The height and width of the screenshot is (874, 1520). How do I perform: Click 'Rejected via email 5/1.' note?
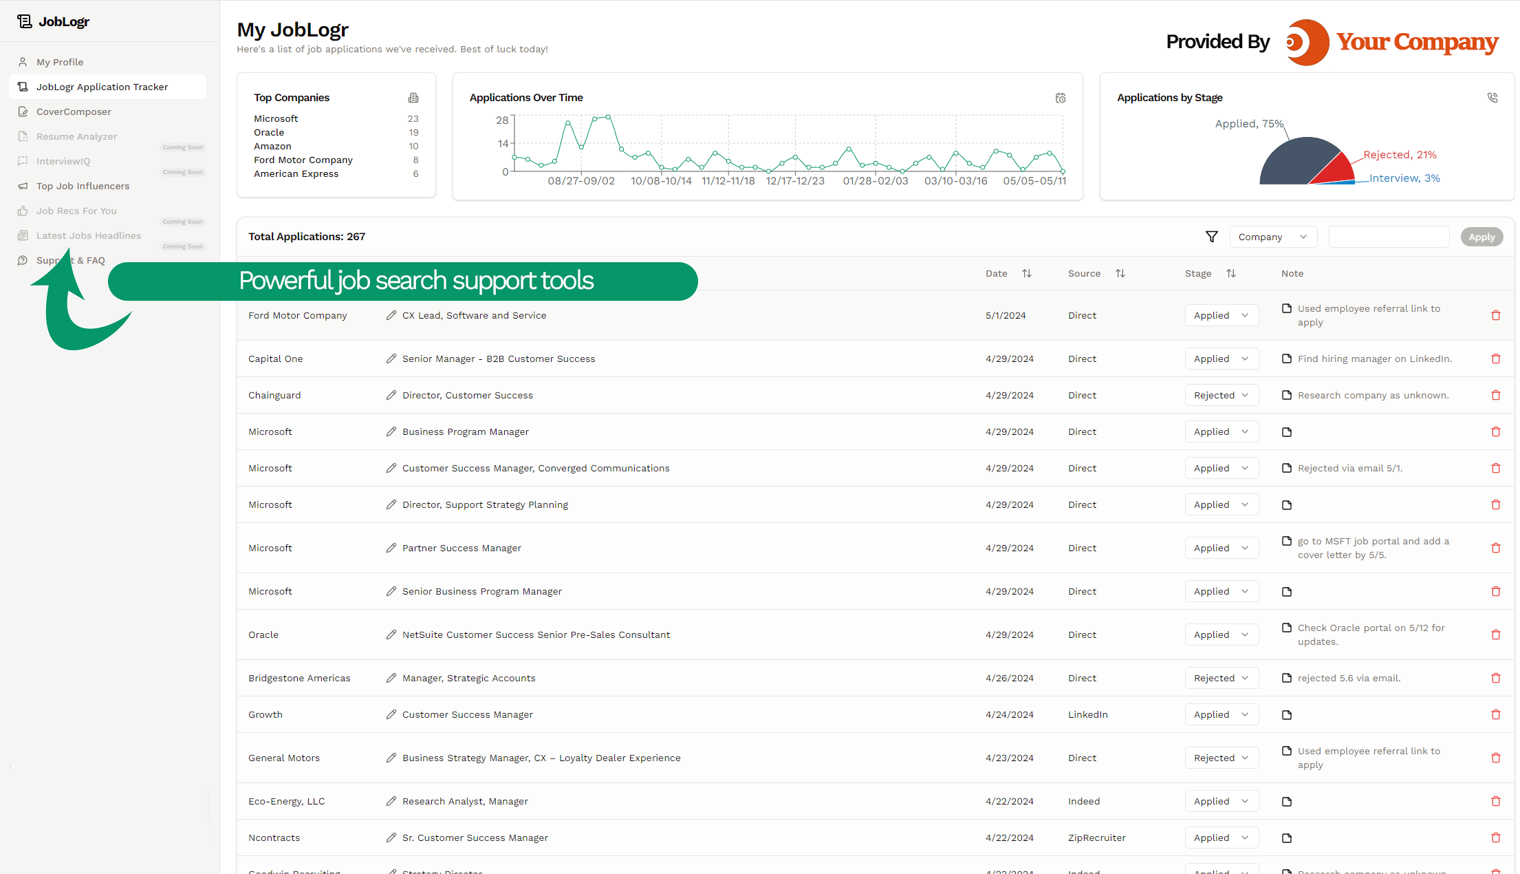point(1349,468)
